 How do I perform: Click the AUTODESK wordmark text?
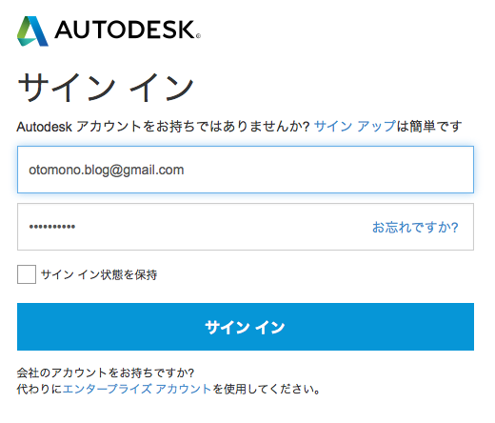point(126,30)
